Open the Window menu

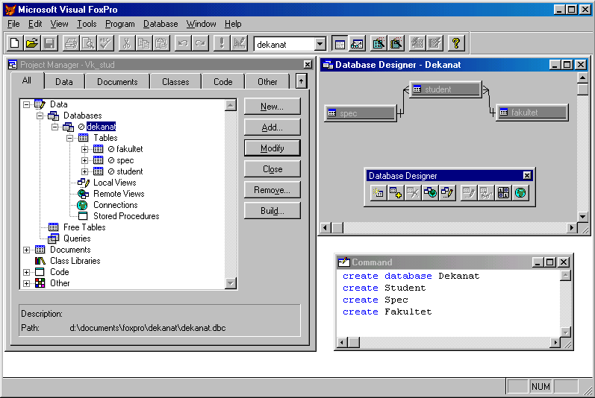pos(201,24)
